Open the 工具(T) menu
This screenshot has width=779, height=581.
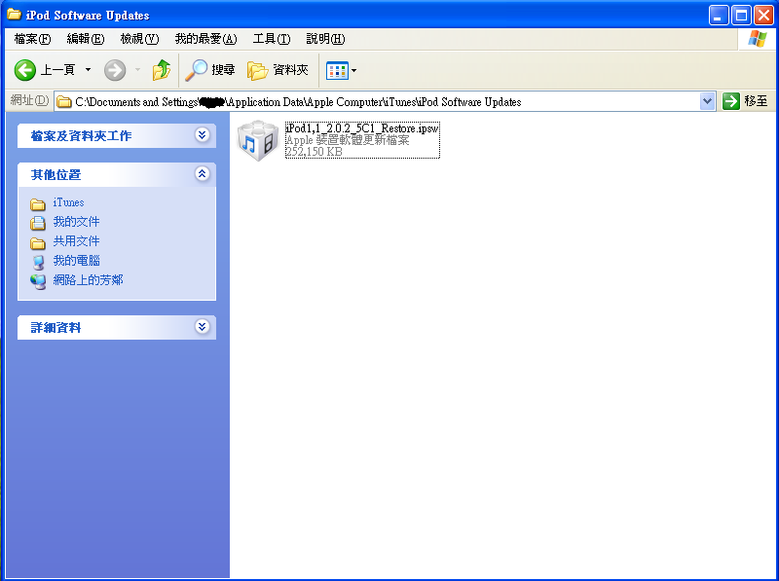(x=272, y=39)
